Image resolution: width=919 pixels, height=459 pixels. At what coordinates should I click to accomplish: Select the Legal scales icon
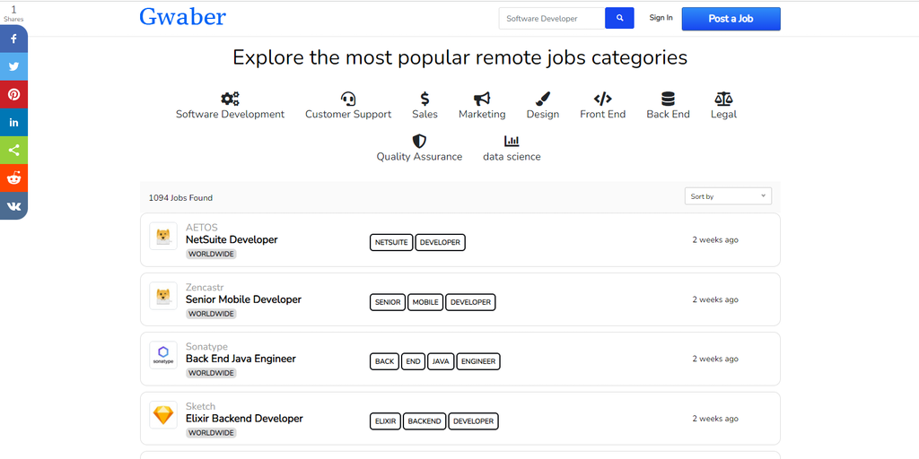coord(723,99)
